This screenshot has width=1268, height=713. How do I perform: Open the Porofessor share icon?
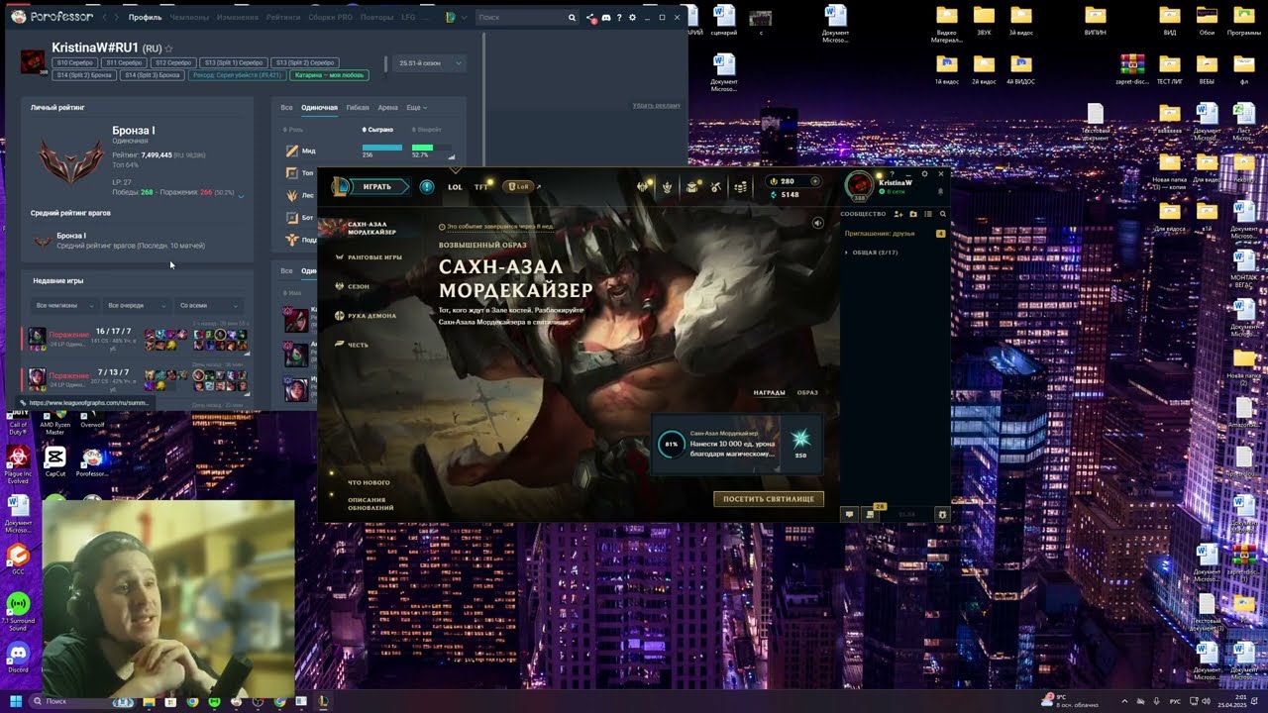tap(592, 17)
